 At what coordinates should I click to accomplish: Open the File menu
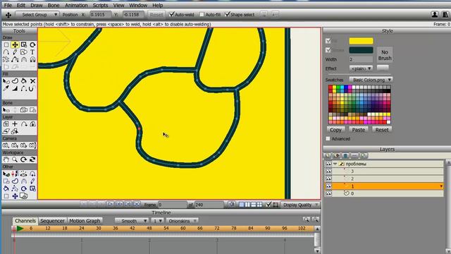point(8,5)
